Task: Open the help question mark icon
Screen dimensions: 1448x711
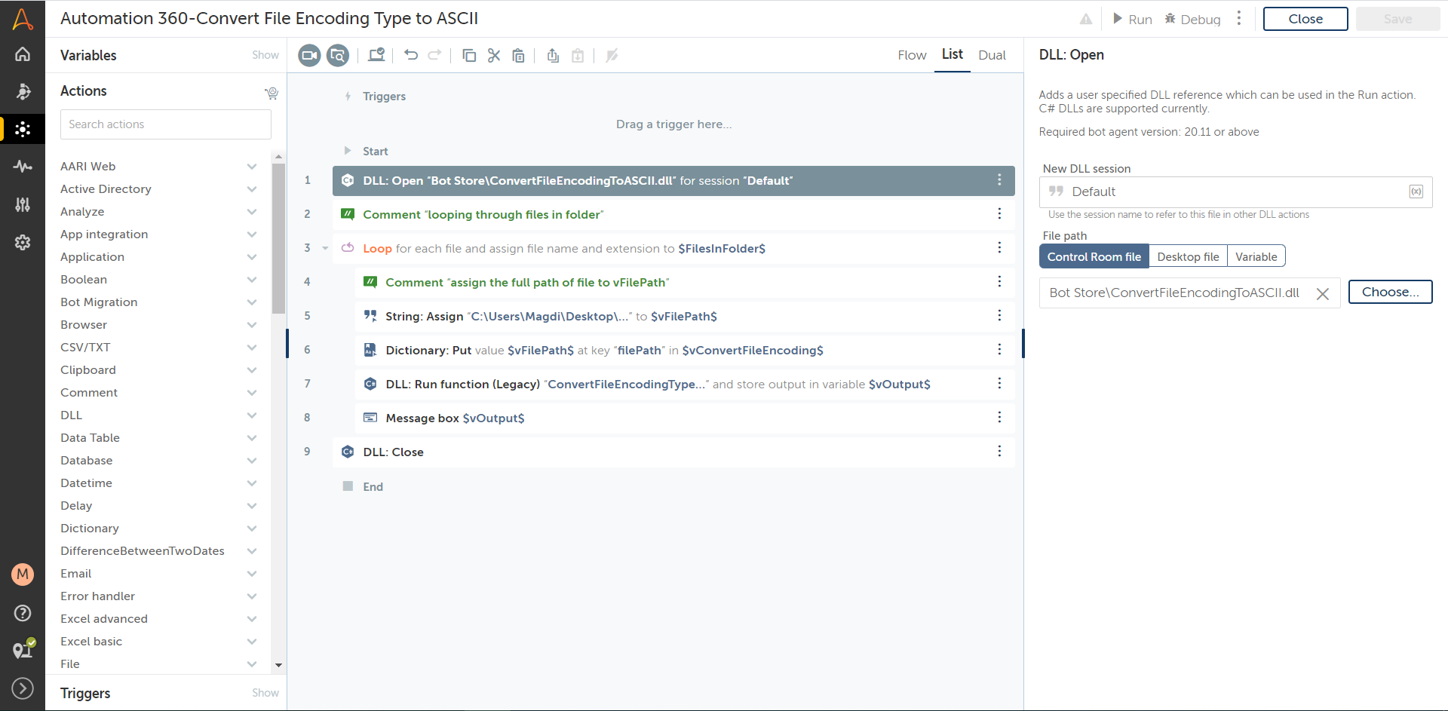Action: tap(23, 613)
